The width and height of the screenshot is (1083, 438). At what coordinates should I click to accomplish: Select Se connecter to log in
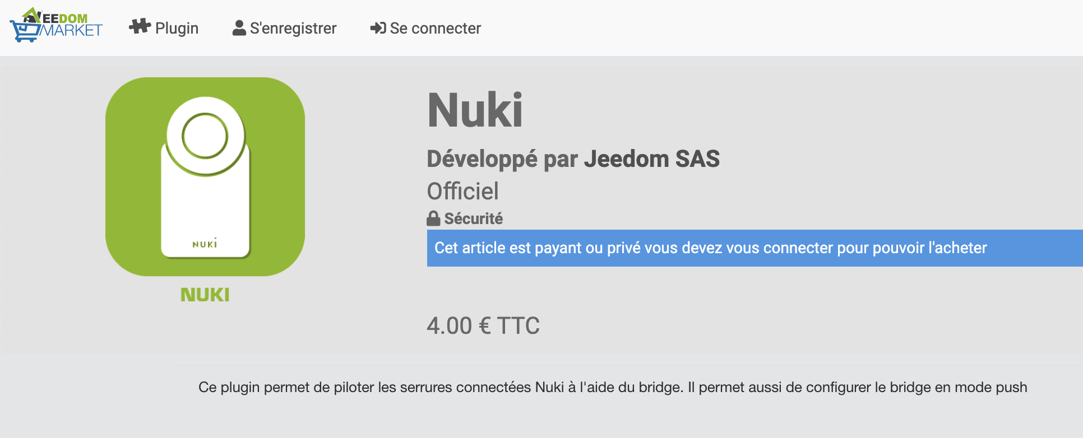425,28
